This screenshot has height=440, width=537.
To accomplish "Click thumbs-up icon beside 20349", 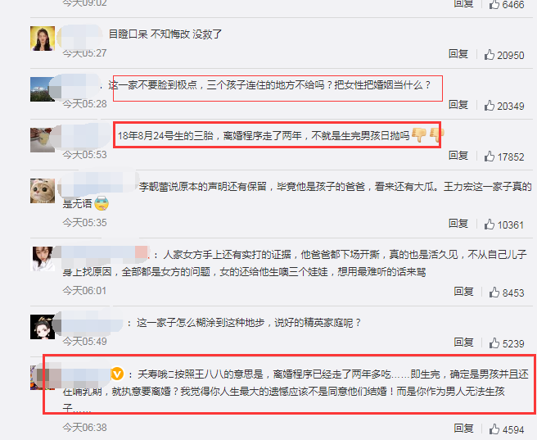I will [x=489, y=105].
